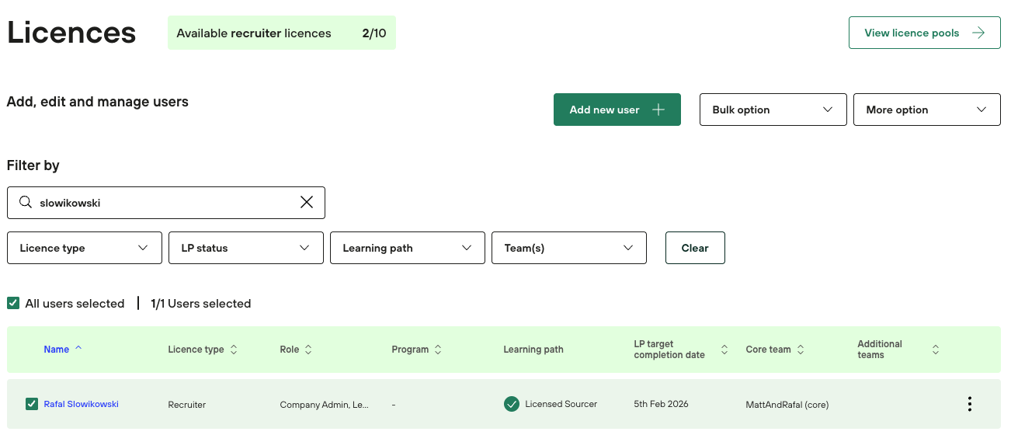Sort by Core team column arrows

801,350
